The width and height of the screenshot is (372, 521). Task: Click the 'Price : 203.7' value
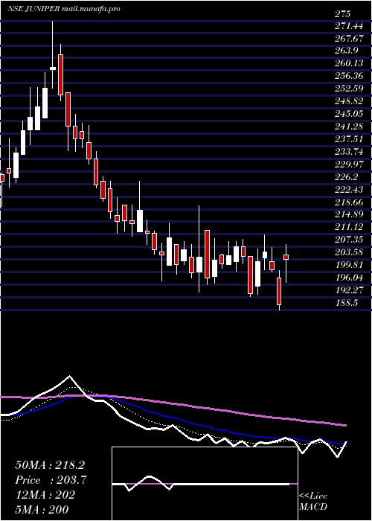tap(51, 480)
